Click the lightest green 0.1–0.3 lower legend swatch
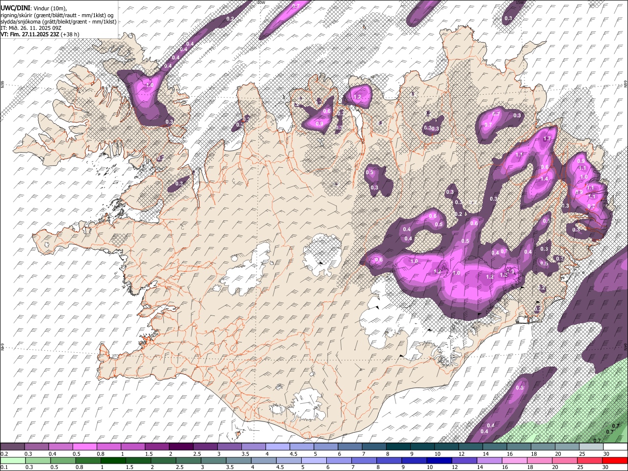This screenshot has height=471, width=628. pos(13,460)
